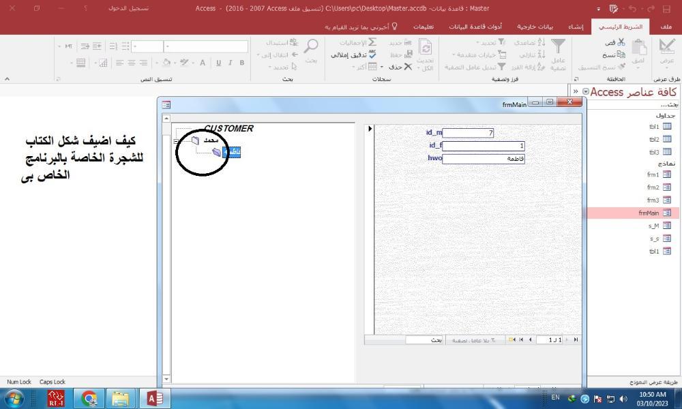Image resolution: width=682 pixels, height=409 pixels.
Task: Open the font size combo box
Action: pos(147,46)
